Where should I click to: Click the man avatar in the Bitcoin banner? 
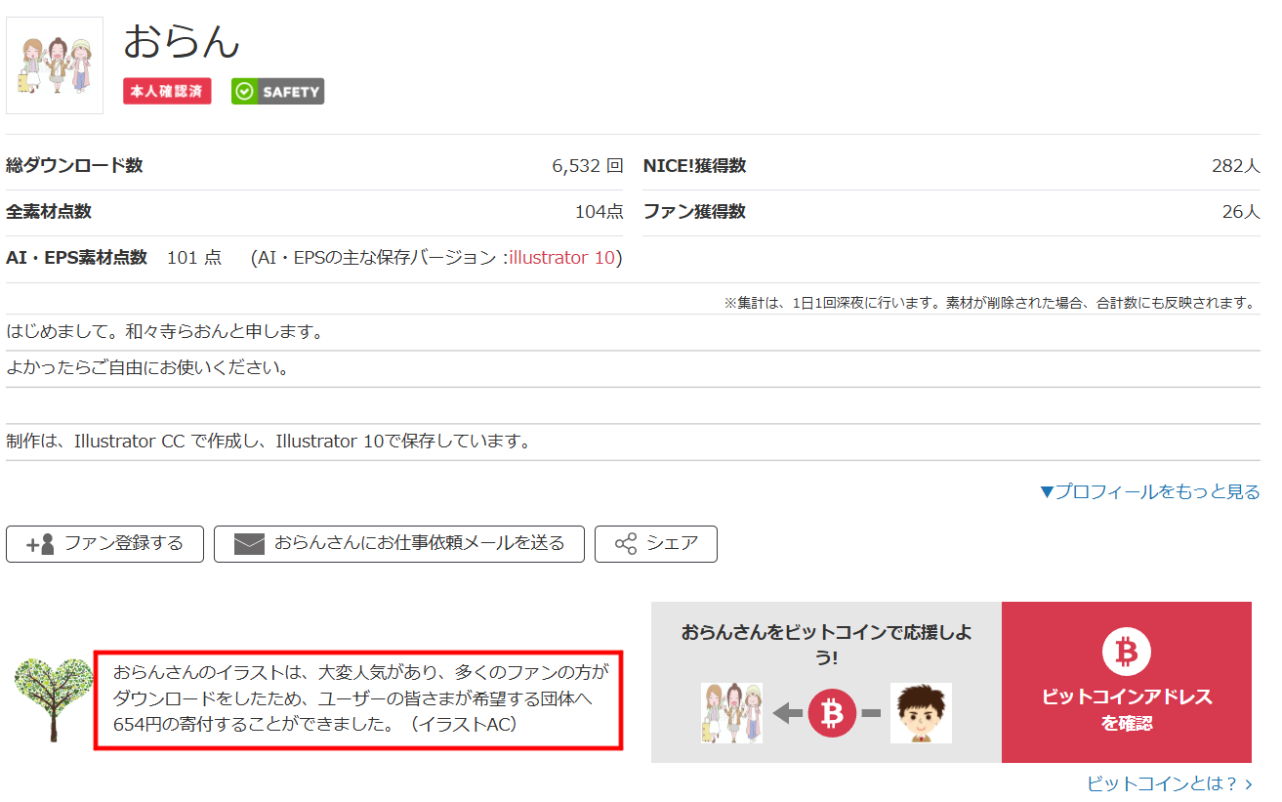pos(920,713)
